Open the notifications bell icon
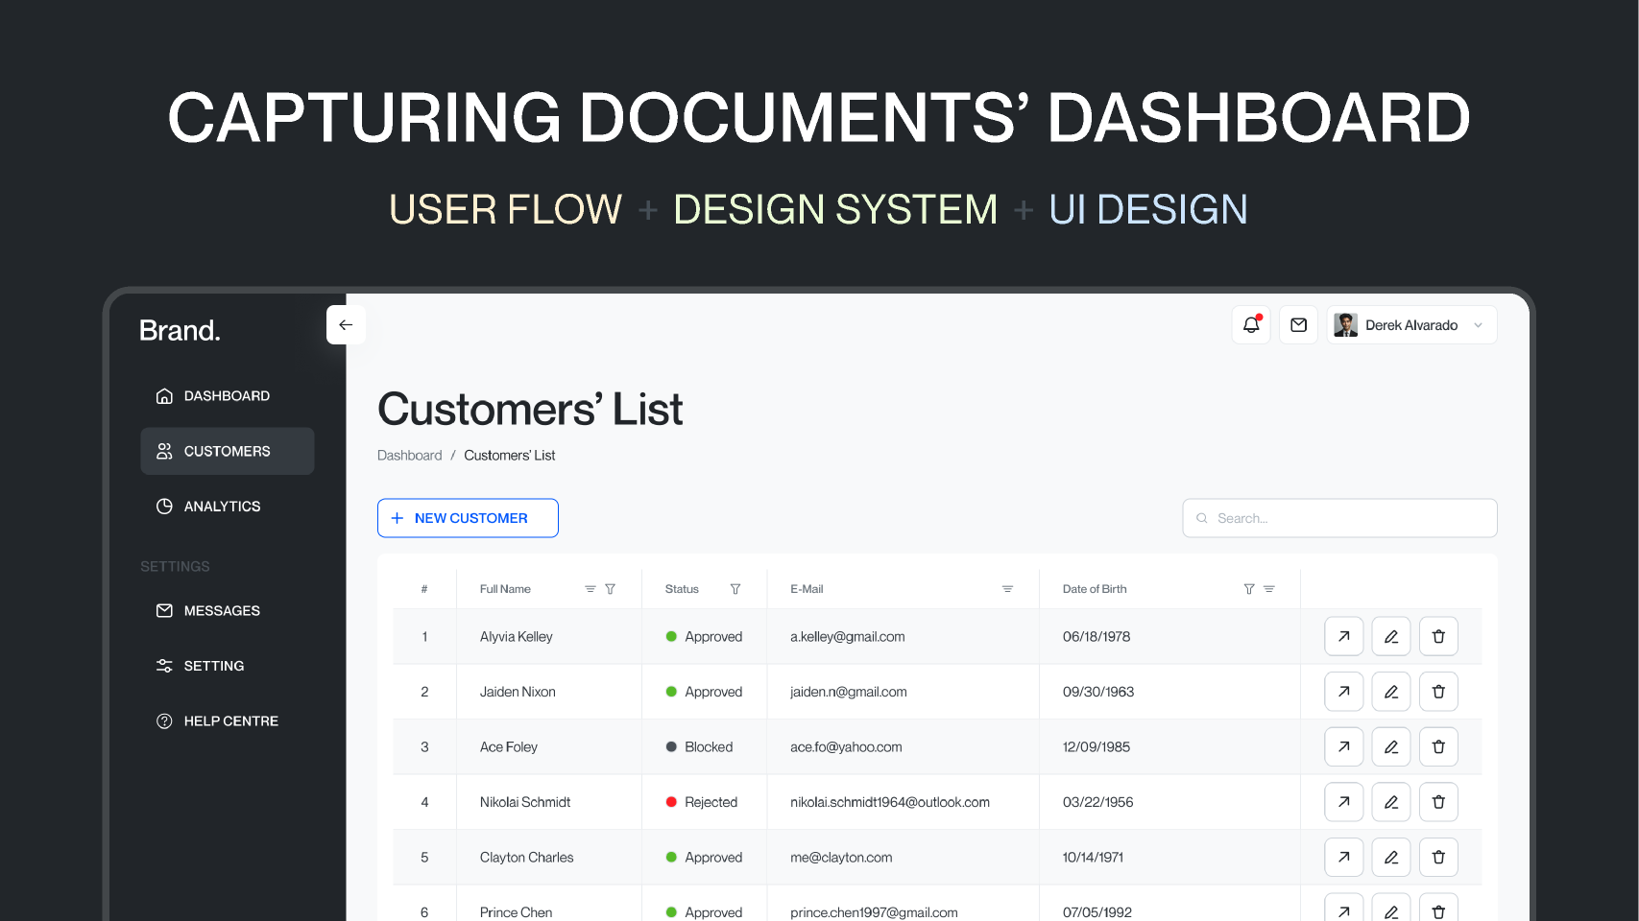The height and width of the screenshot is (921, 1639). click(x=1250, y=324)
